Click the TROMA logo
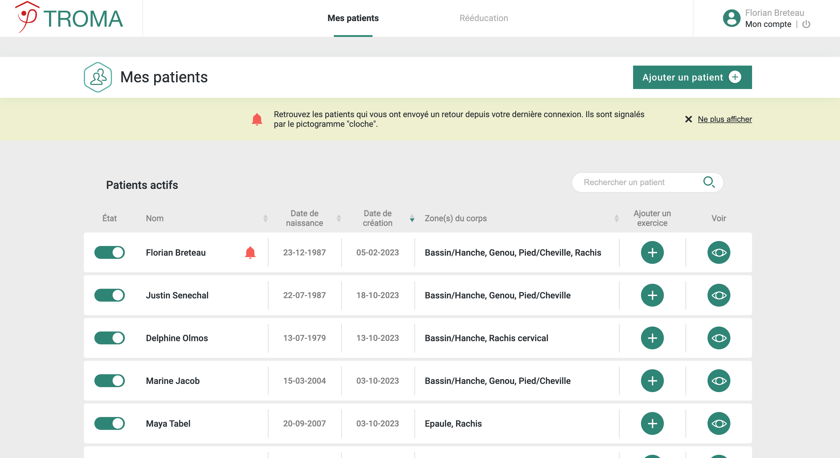This screenshot has width=840, height=458. (x=69, y=18)
